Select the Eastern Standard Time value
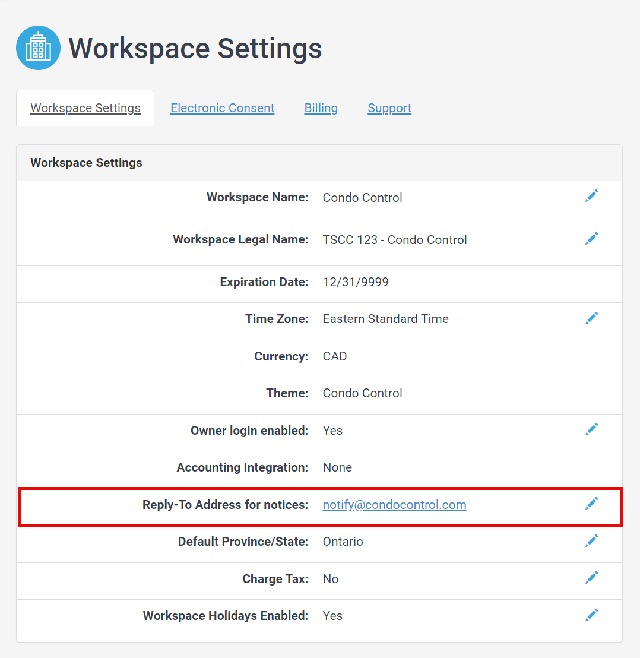The height and width of the screenshot is (658, 640). click(385, 319)
